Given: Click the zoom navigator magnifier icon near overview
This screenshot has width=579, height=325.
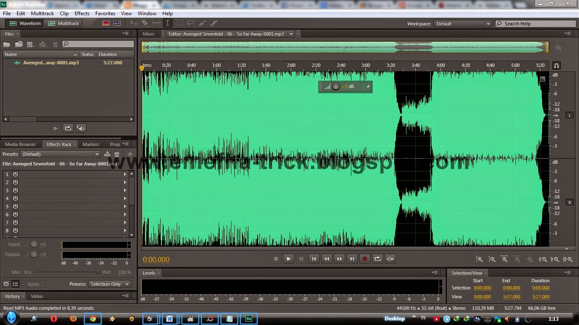Looking at the screenshot, I should pyautogui.click(x=558, y=48).
